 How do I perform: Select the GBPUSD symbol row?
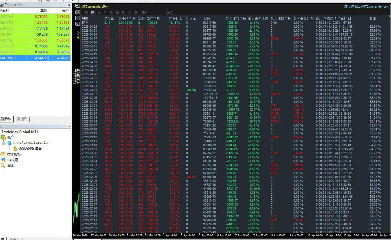[x=35, y=23]
